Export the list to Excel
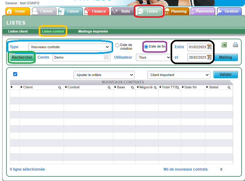245x181 pixels. [224, 45]
